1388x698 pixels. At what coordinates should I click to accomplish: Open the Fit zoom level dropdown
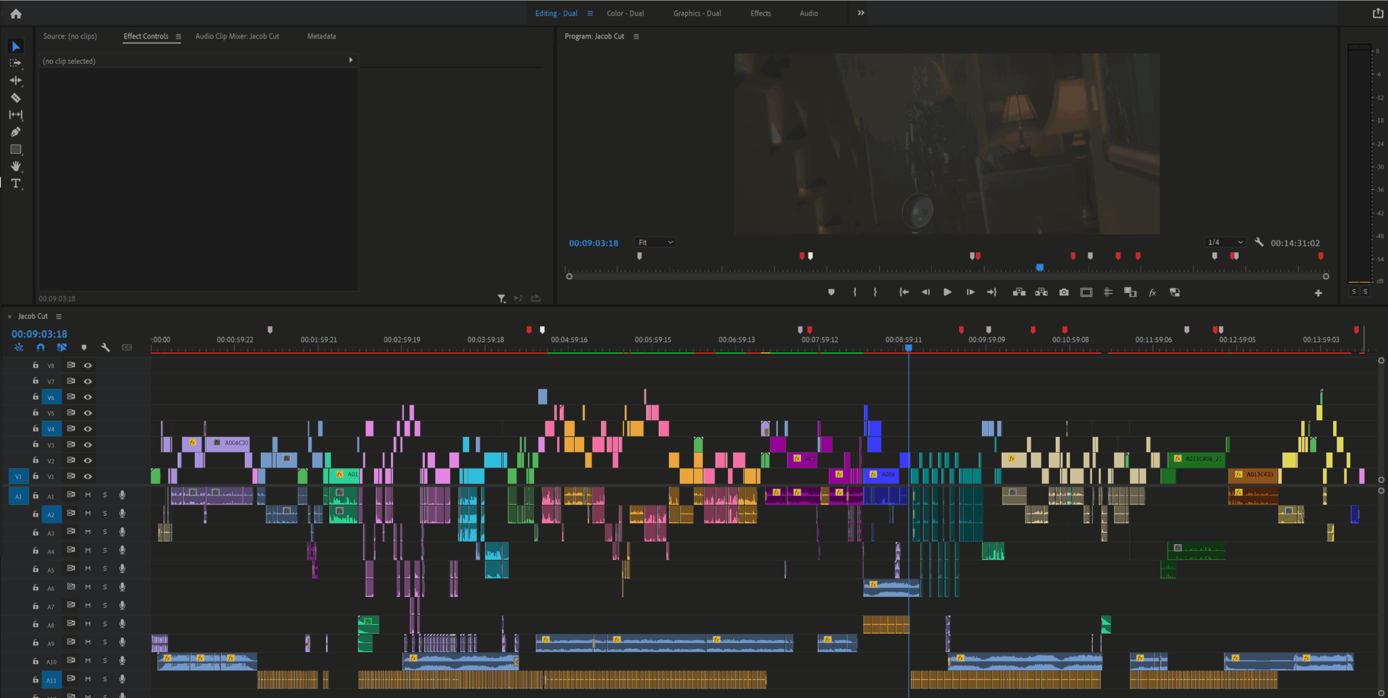pos(655,243)
